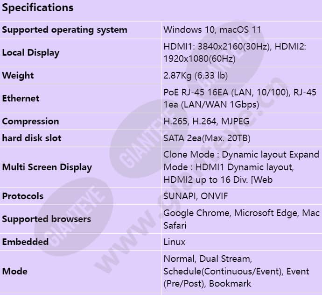The width and height of the screenshot is (322, 295).
Task: Select the Weight row label
Action: coord(18,75)
